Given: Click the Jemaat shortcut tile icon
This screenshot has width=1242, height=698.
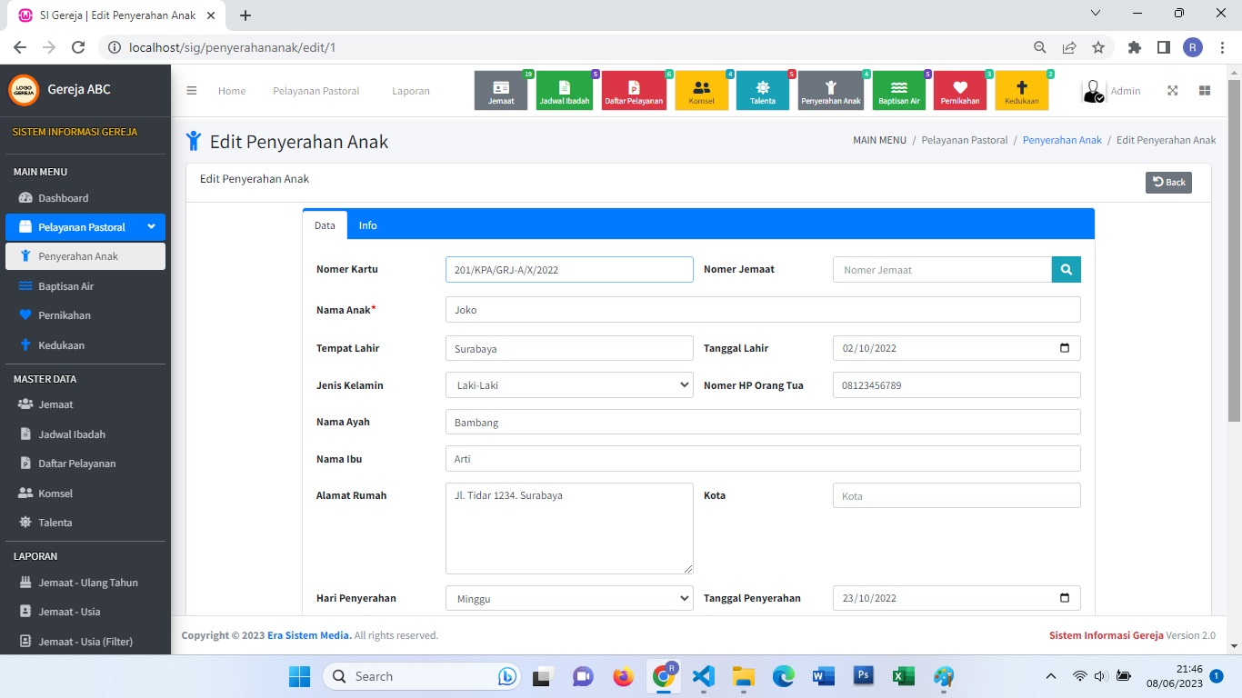Looking at the screenshot, I should coord(501,88).
